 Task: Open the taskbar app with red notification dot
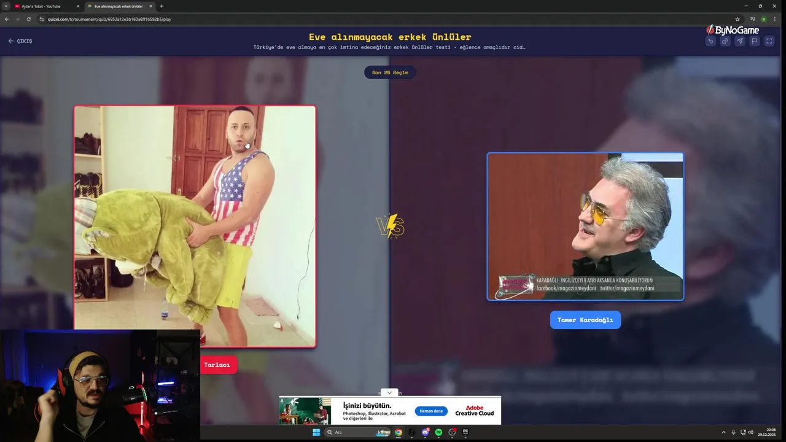[452, 432]
